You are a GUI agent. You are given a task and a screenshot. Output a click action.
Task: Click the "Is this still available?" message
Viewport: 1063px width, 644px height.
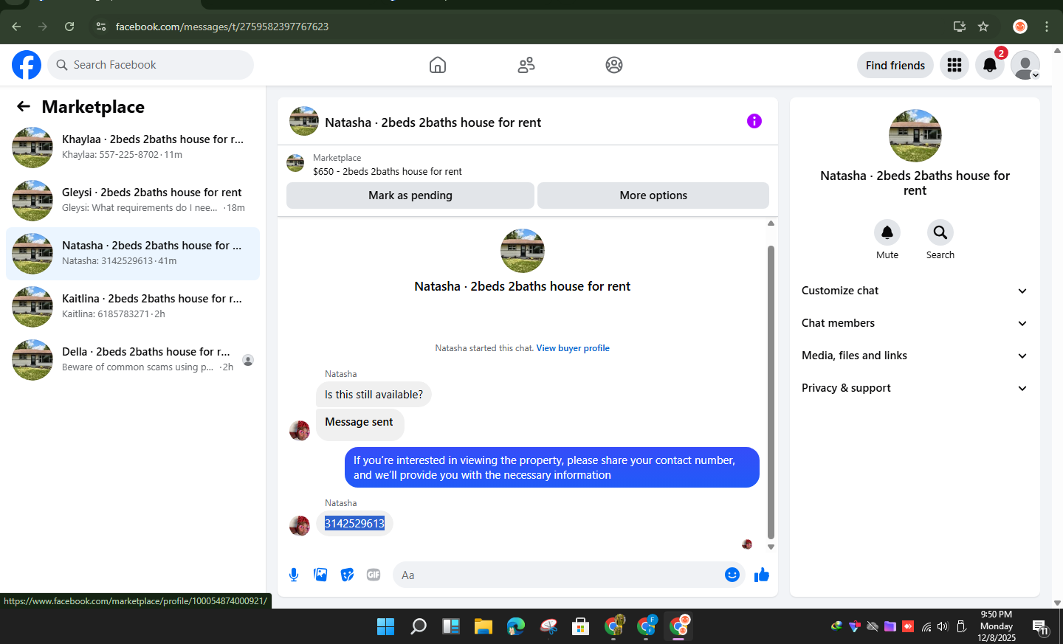pyautogui.click(x=374, y=395)
